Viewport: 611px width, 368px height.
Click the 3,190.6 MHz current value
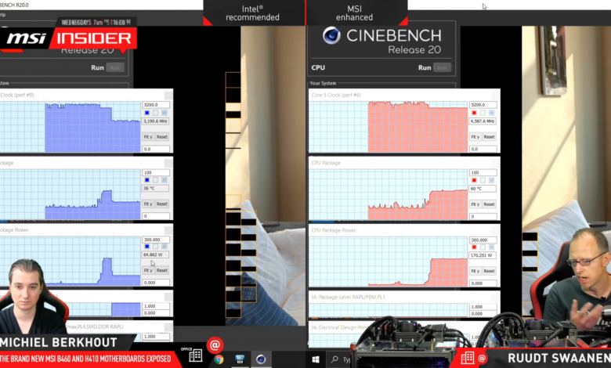point(155,121)
